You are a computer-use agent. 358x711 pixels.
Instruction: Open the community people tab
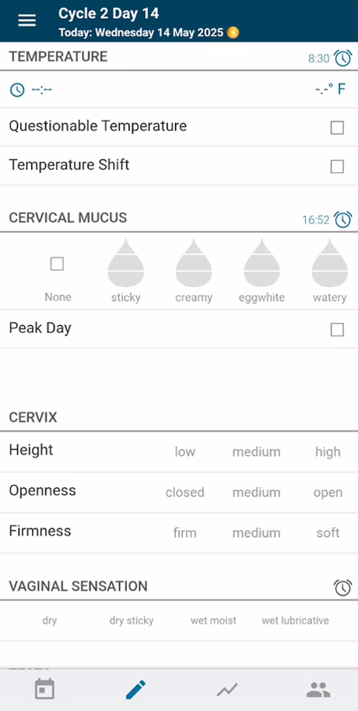tap(318, 690)
